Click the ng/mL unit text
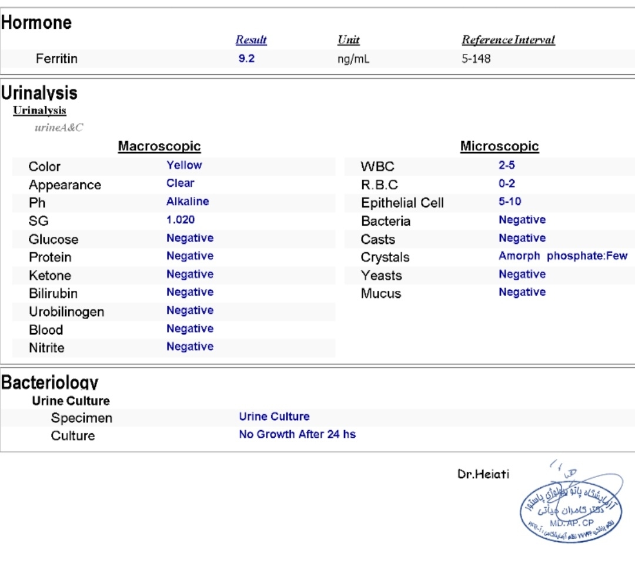The image size is (635, 580). [x=353, y=59]
